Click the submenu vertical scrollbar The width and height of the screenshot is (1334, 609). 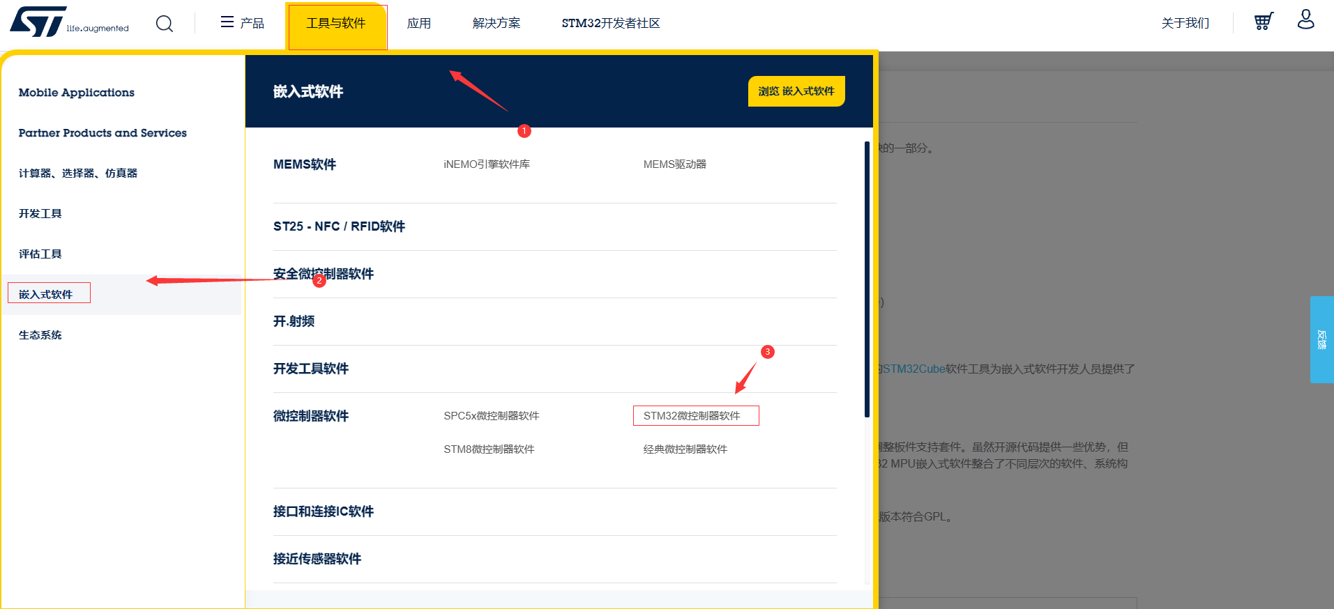(x=867, y=279)
